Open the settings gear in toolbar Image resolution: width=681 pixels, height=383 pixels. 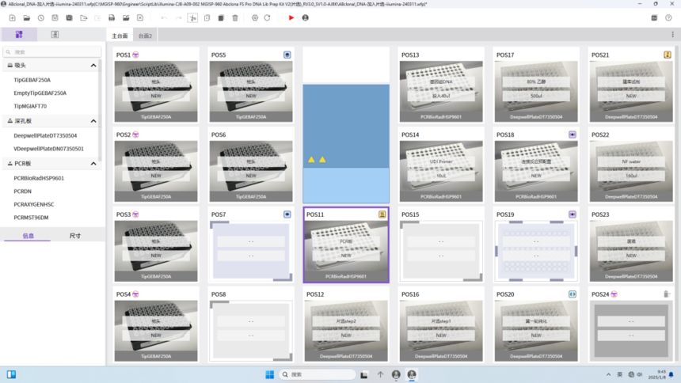[x=255, y=17]
